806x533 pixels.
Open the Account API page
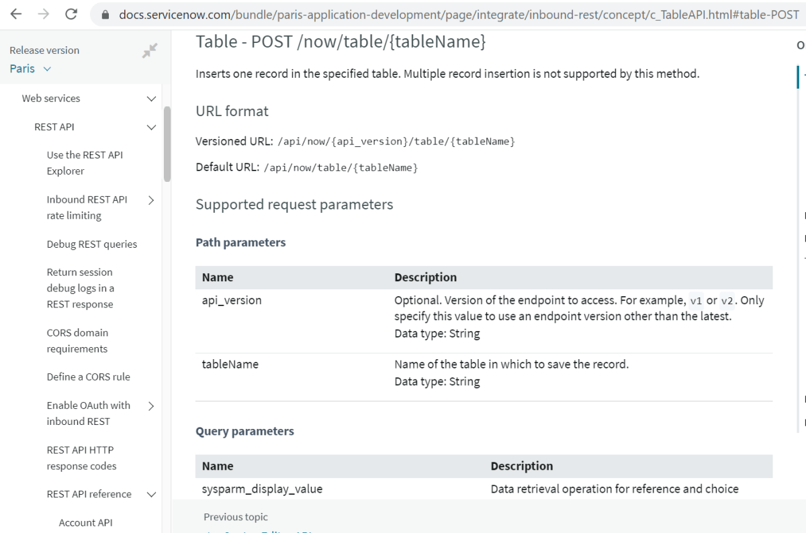86,523
